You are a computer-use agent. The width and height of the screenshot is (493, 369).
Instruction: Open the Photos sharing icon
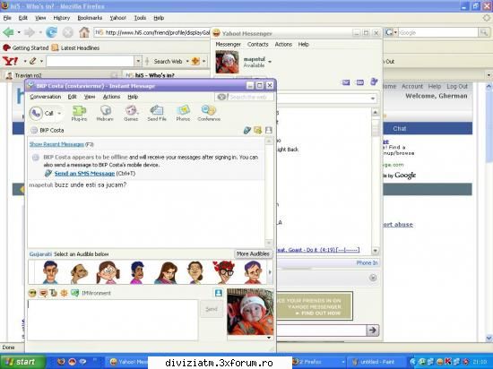(x=183, y=113)
